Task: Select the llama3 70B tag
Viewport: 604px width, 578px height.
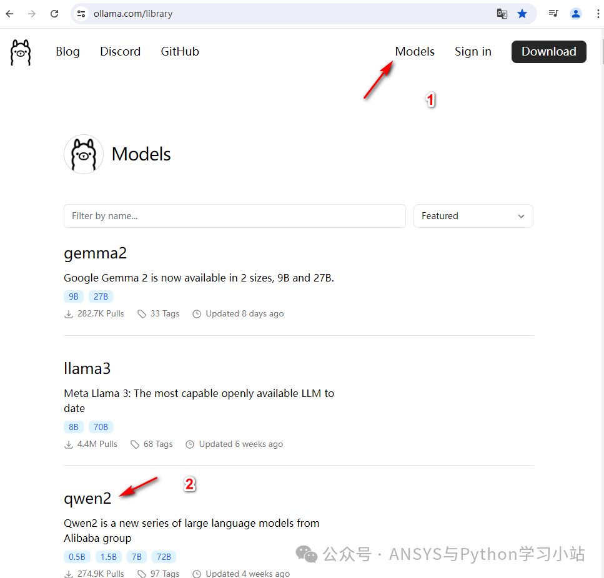Action: click(101, 427)
